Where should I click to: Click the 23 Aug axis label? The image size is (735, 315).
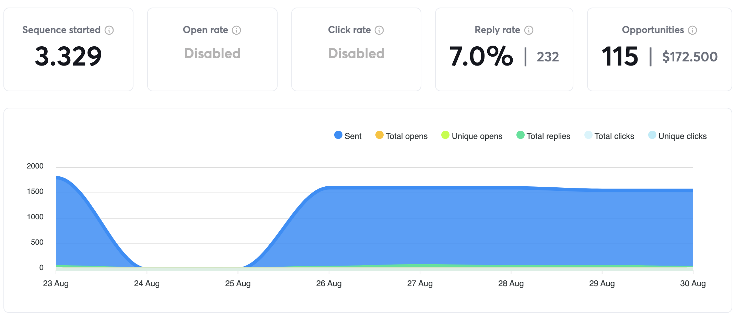[x=56, y=284]
